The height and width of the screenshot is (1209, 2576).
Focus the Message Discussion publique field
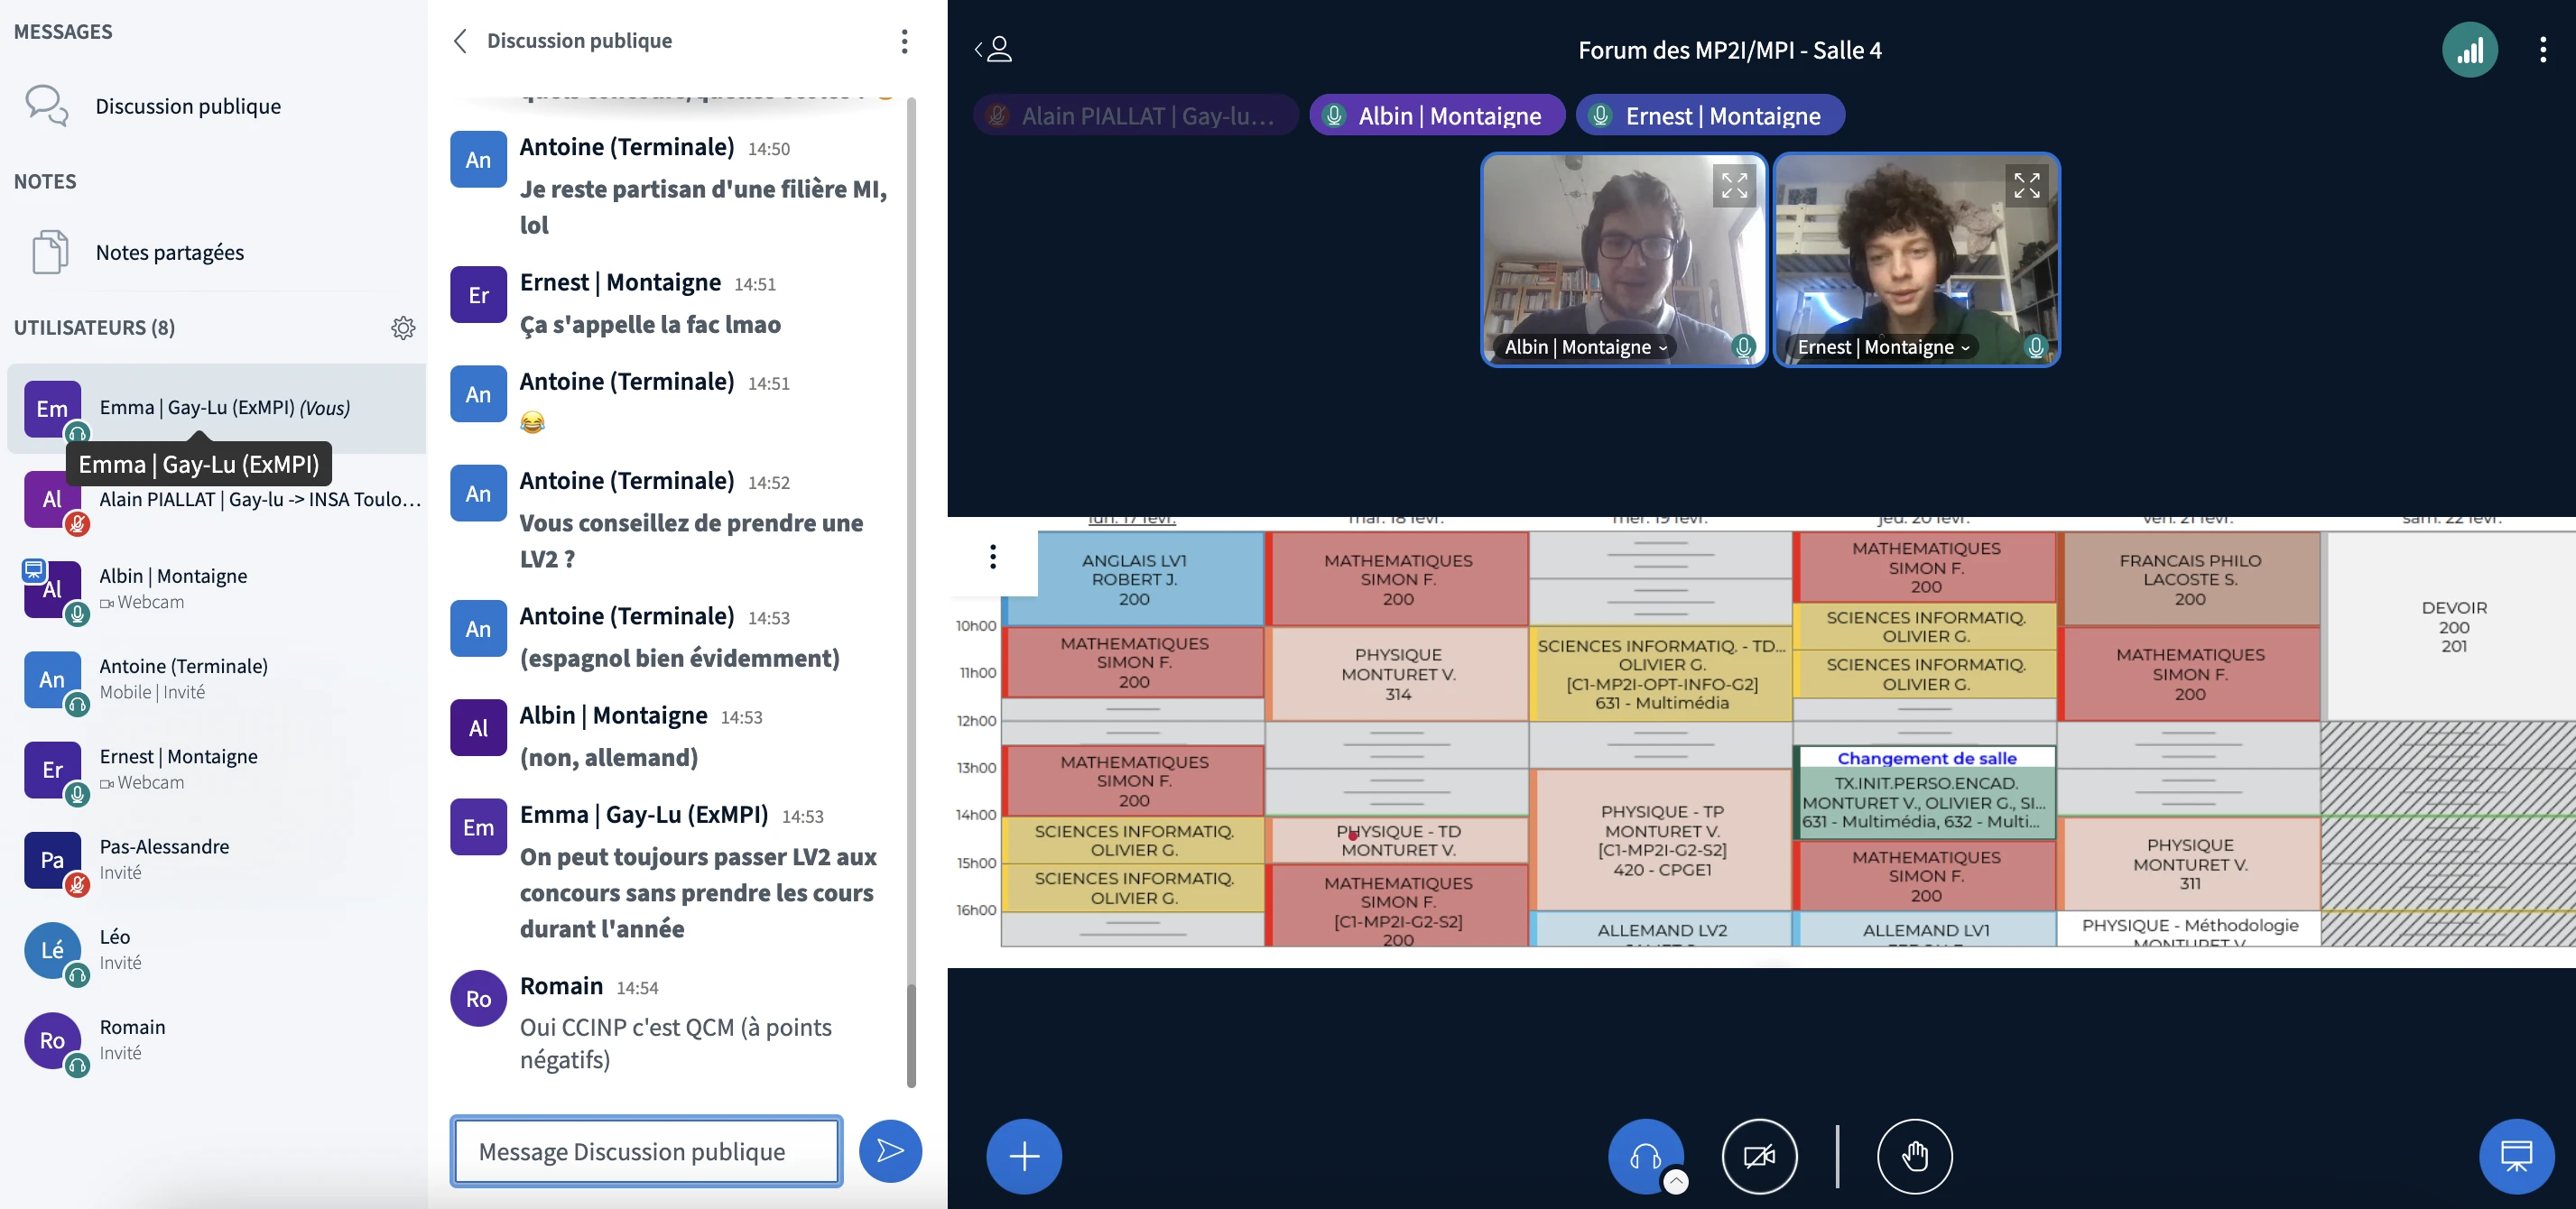pos(646,1151)
